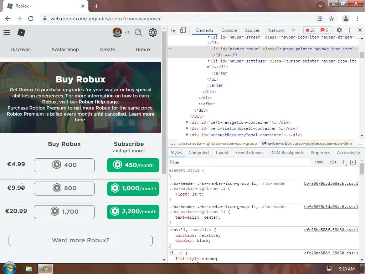Toggle the DevTools device toolbar icon
Viewport: 365px width, 274px height.
tap(183, 30)
